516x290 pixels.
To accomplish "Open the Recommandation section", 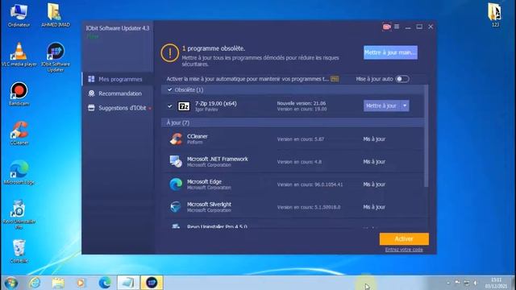I will 118,93.
